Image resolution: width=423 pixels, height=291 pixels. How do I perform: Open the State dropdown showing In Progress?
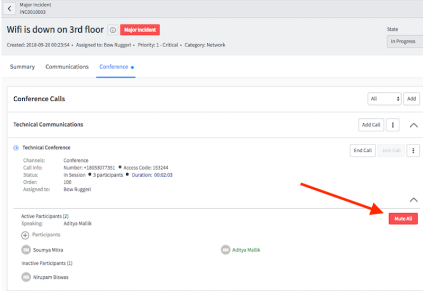(405, 42)
